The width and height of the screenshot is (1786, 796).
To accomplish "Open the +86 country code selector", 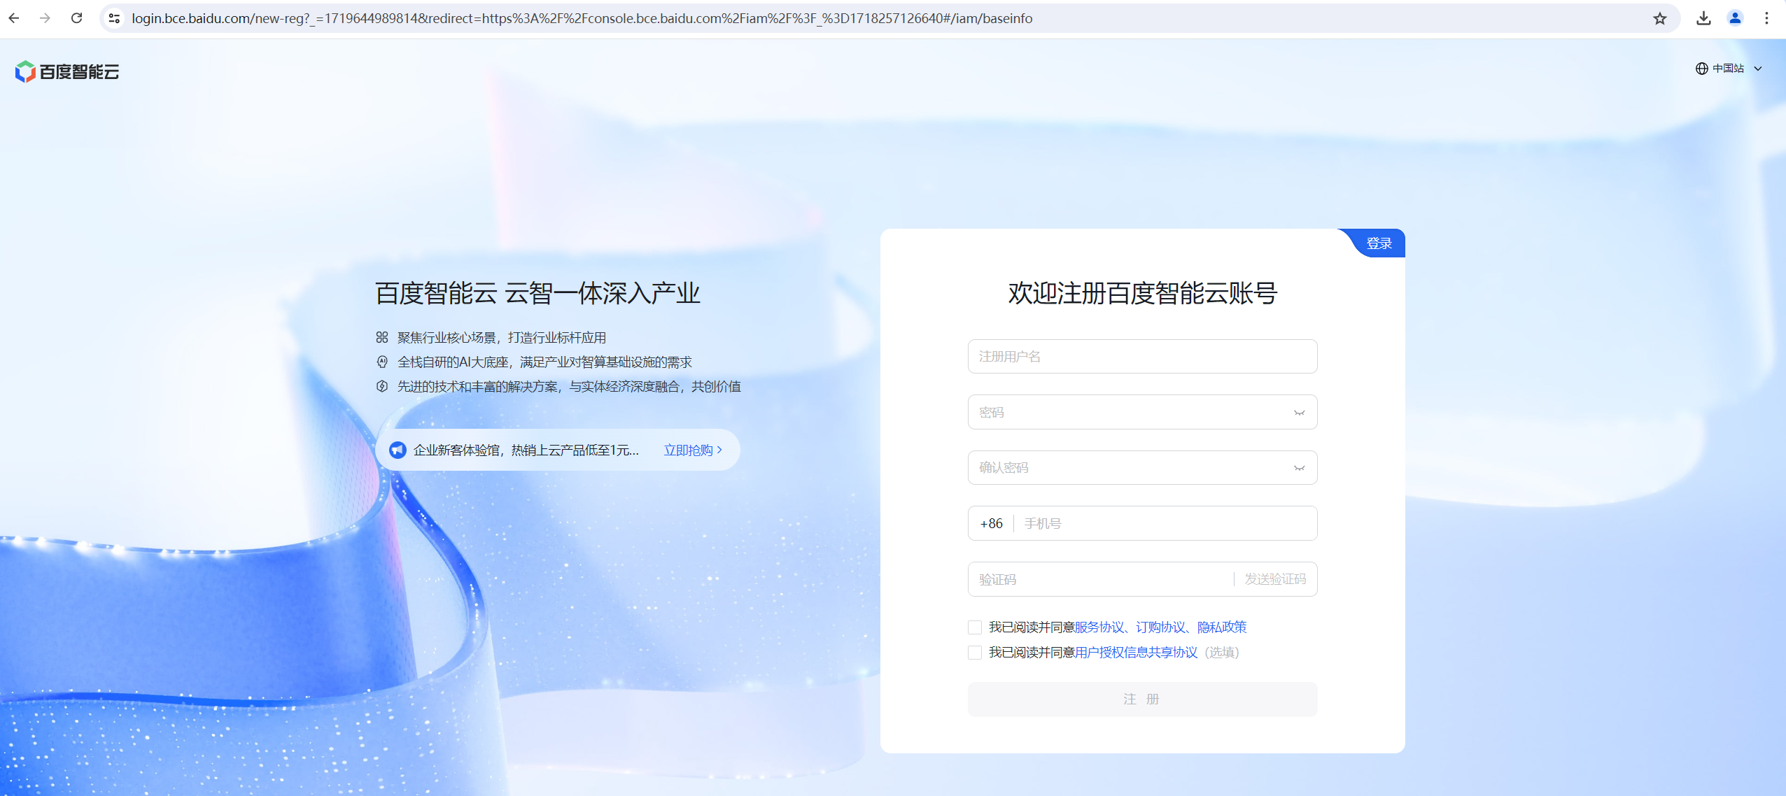I will tap(991, 523).
